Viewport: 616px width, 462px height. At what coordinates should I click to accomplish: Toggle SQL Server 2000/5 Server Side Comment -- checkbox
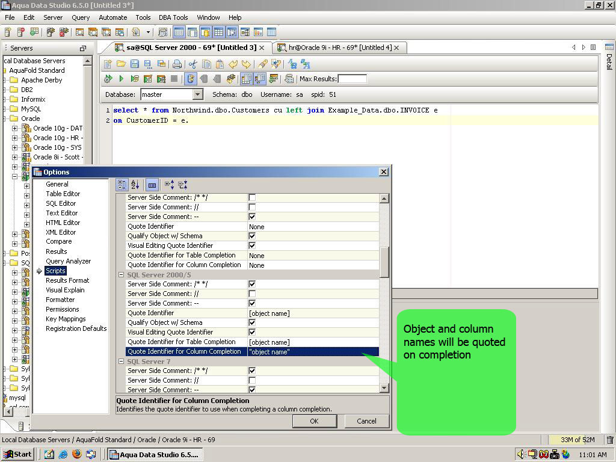click(x=252, y=303)
